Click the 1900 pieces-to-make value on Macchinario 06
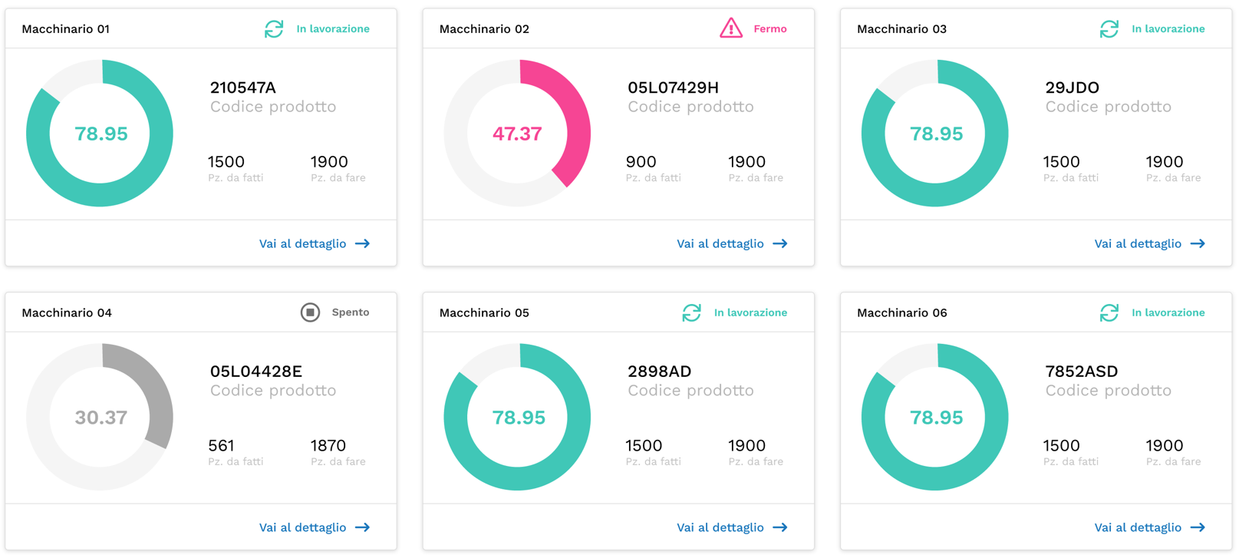Screen dimensions: 1239x555 pos(1165,445)
